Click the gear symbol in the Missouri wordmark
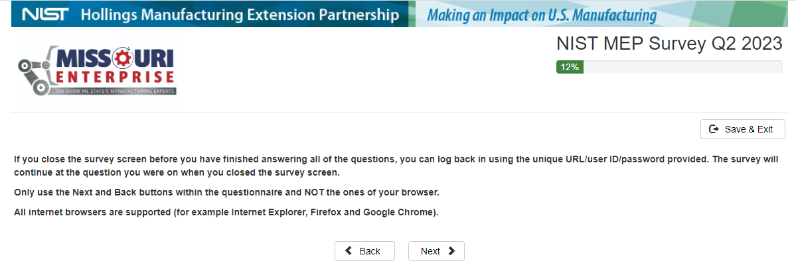This screenshot has height=269, width=796. 125,59
